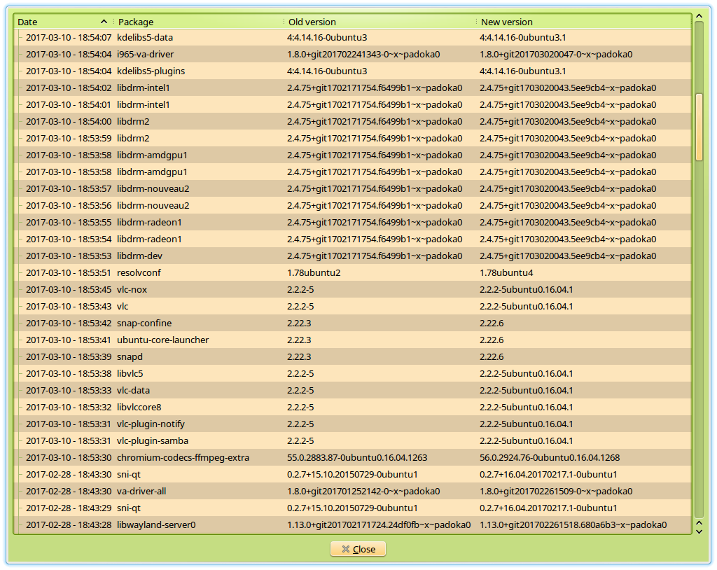This screenshot has height=570, width=717.
Task: Select the vlc-nox row
Action: point(132,289)
